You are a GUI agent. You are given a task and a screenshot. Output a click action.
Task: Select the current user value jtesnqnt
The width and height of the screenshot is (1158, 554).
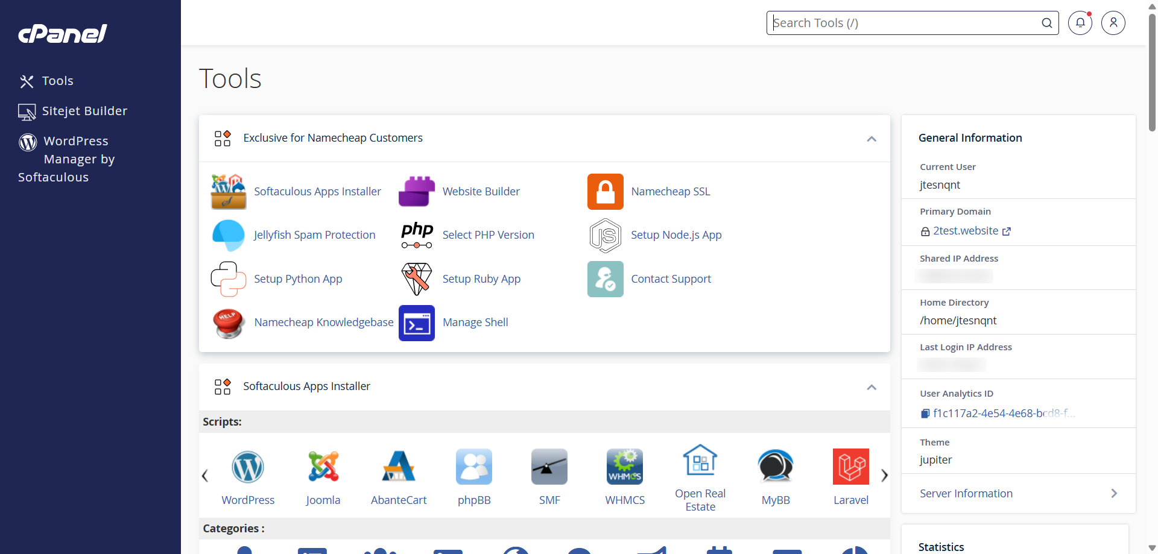940,185
